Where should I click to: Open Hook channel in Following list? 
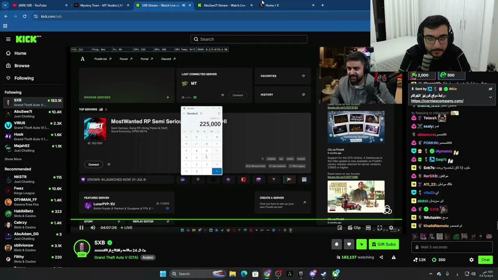click(33, 136)
